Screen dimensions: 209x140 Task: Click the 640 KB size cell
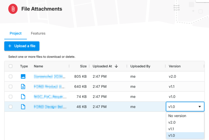[80, 86]
